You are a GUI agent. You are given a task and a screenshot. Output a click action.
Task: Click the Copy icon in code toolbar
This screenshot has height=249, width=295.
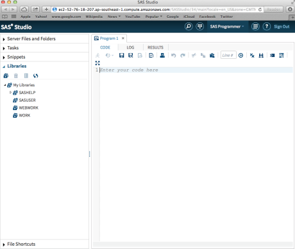(x=203, y=56)
